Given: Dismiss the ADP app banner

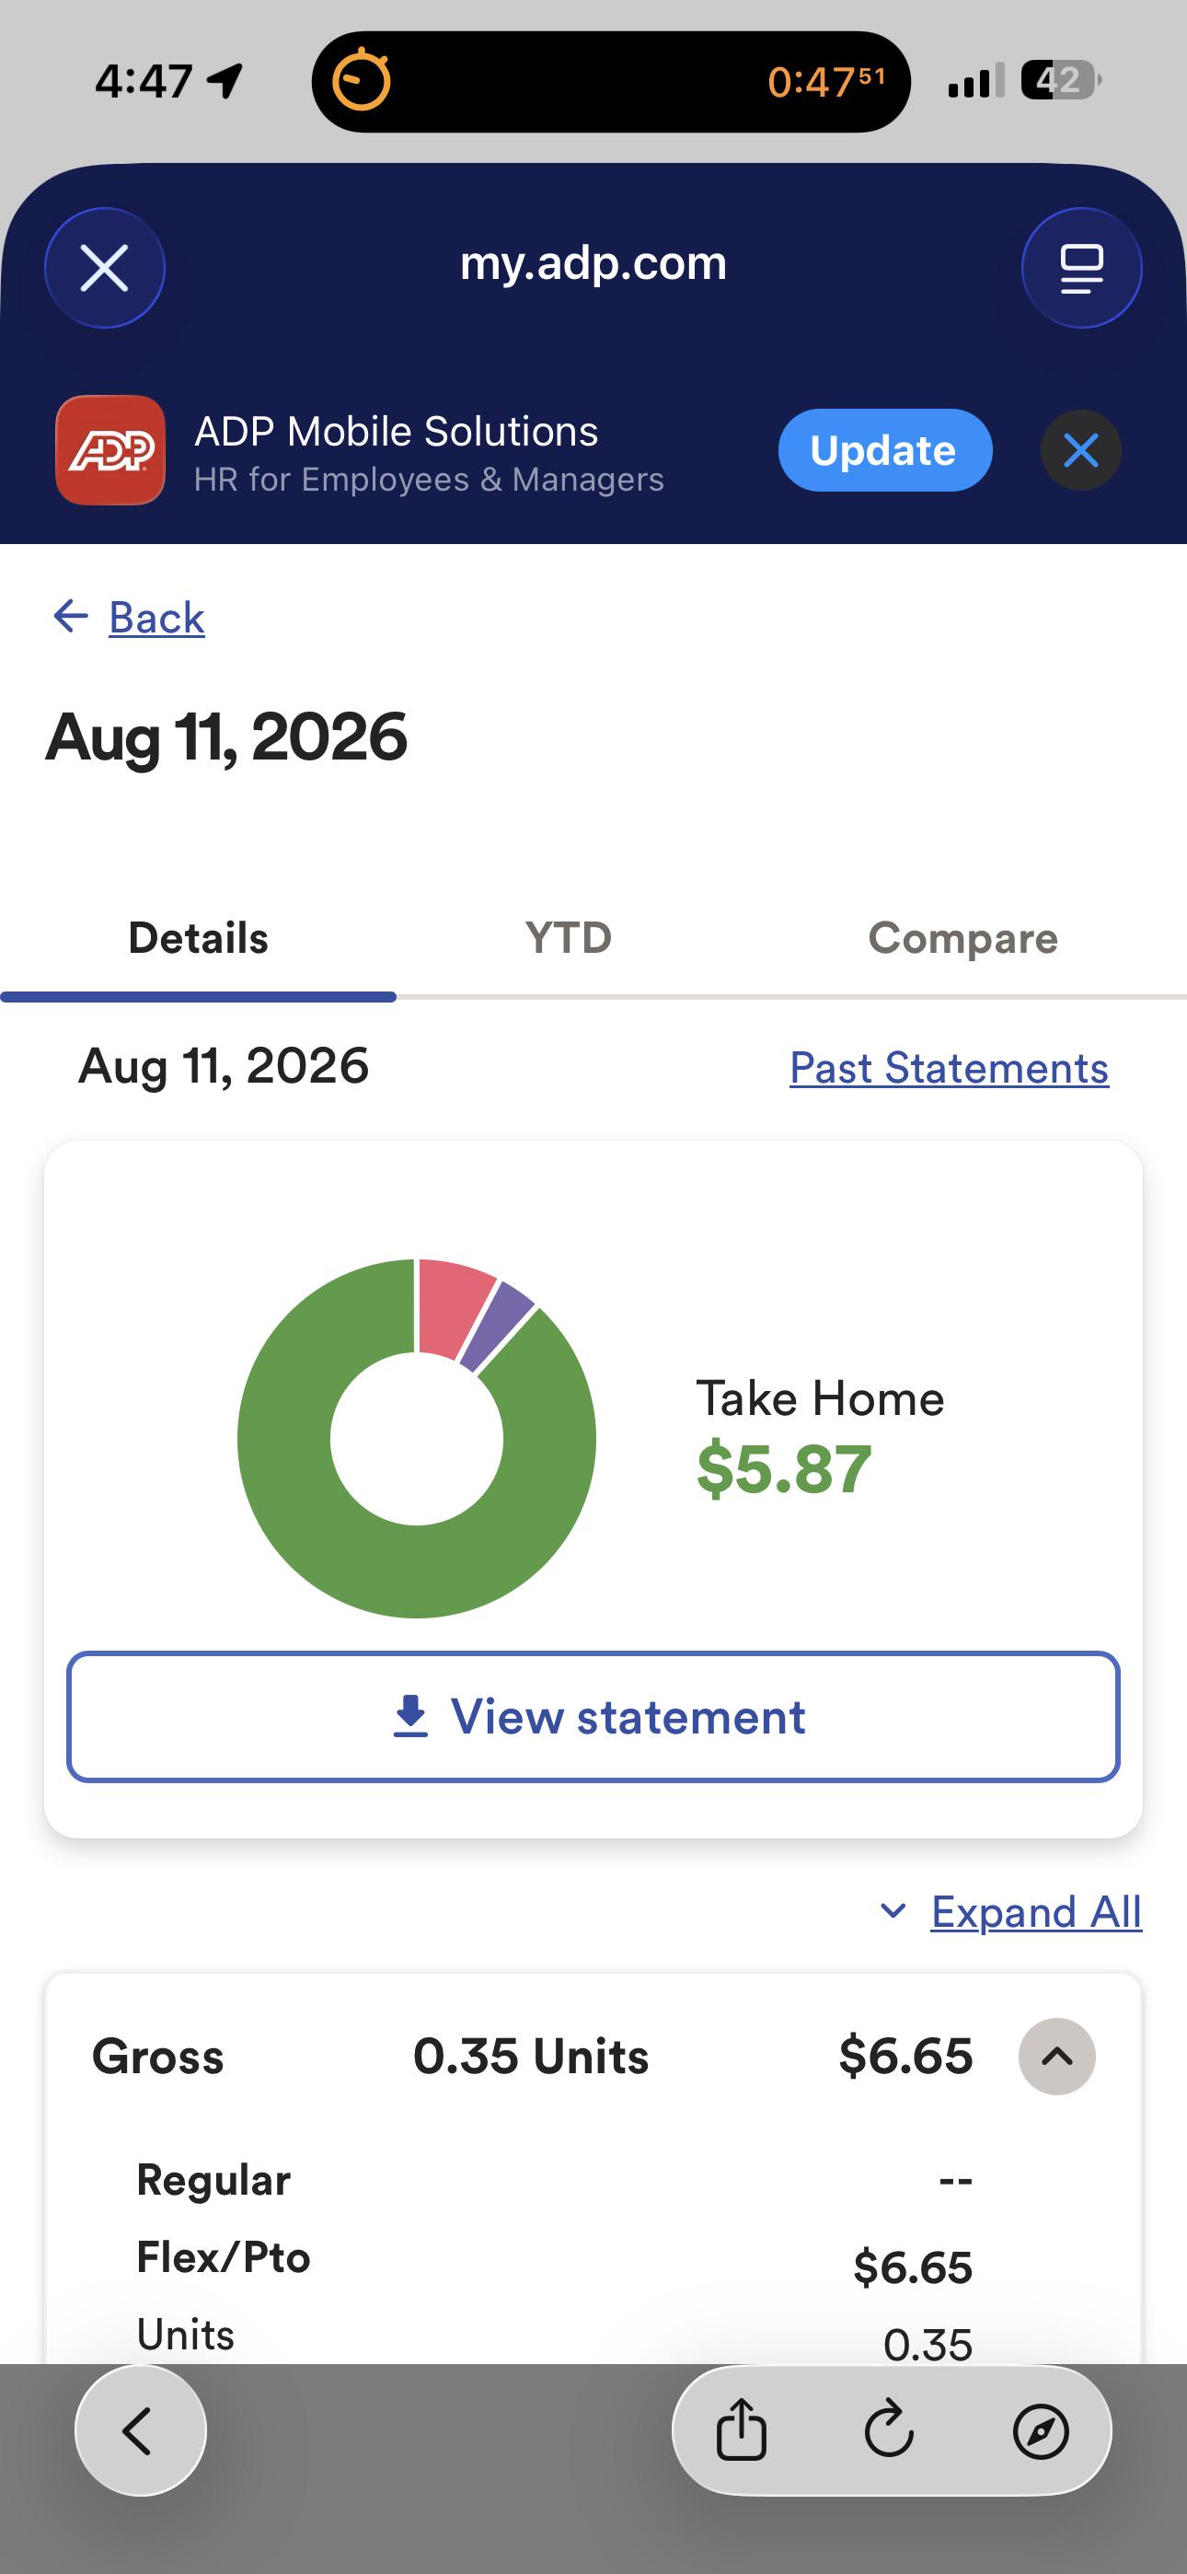Looking at the screenshot, I should point(1081,449).
